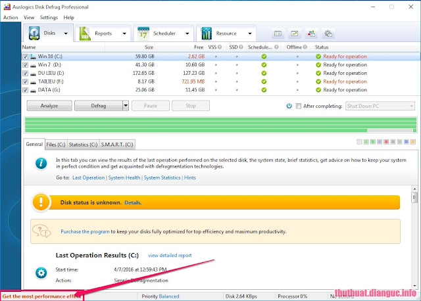Click the info icon next to VSS

[220, 47]
